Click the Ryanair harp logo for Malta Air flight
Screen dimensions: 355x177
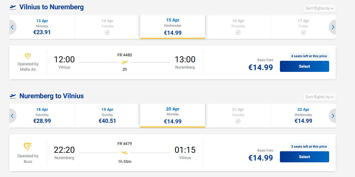tap(28, 56)
